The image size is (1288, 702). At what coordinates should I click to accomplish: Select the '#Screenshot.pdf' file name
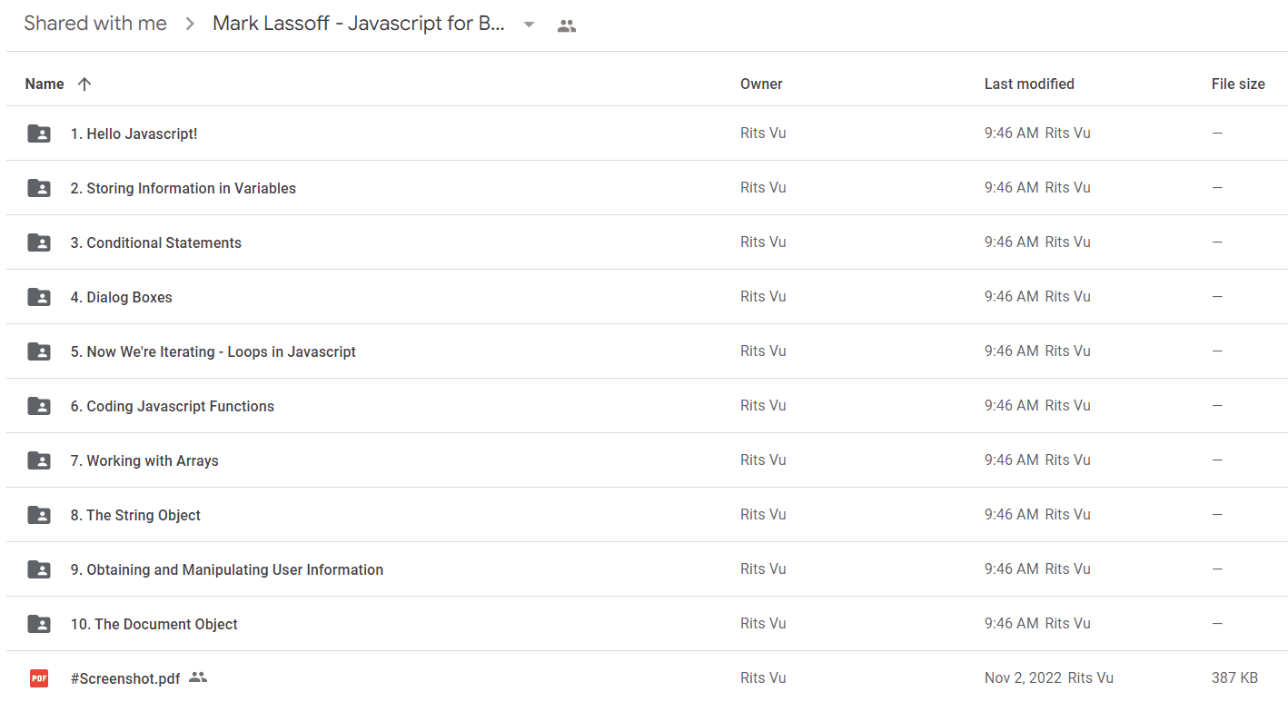coord(125,678)
